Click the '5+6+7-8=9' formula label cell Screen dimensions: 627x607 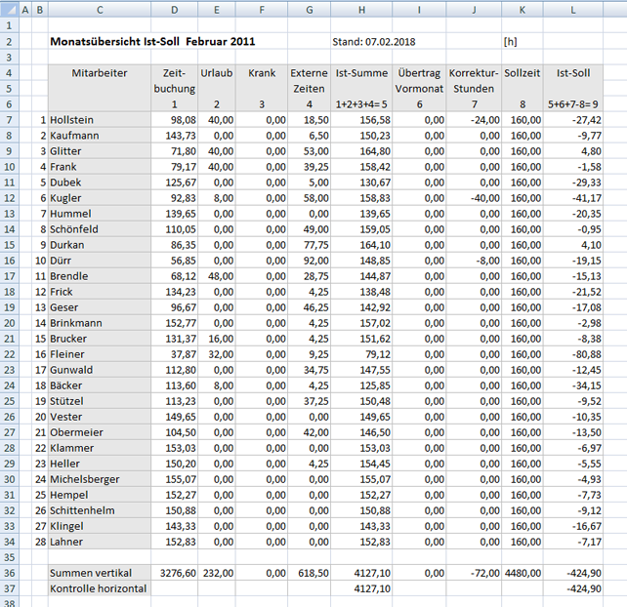pyautogui.click(x=573, y=104)
